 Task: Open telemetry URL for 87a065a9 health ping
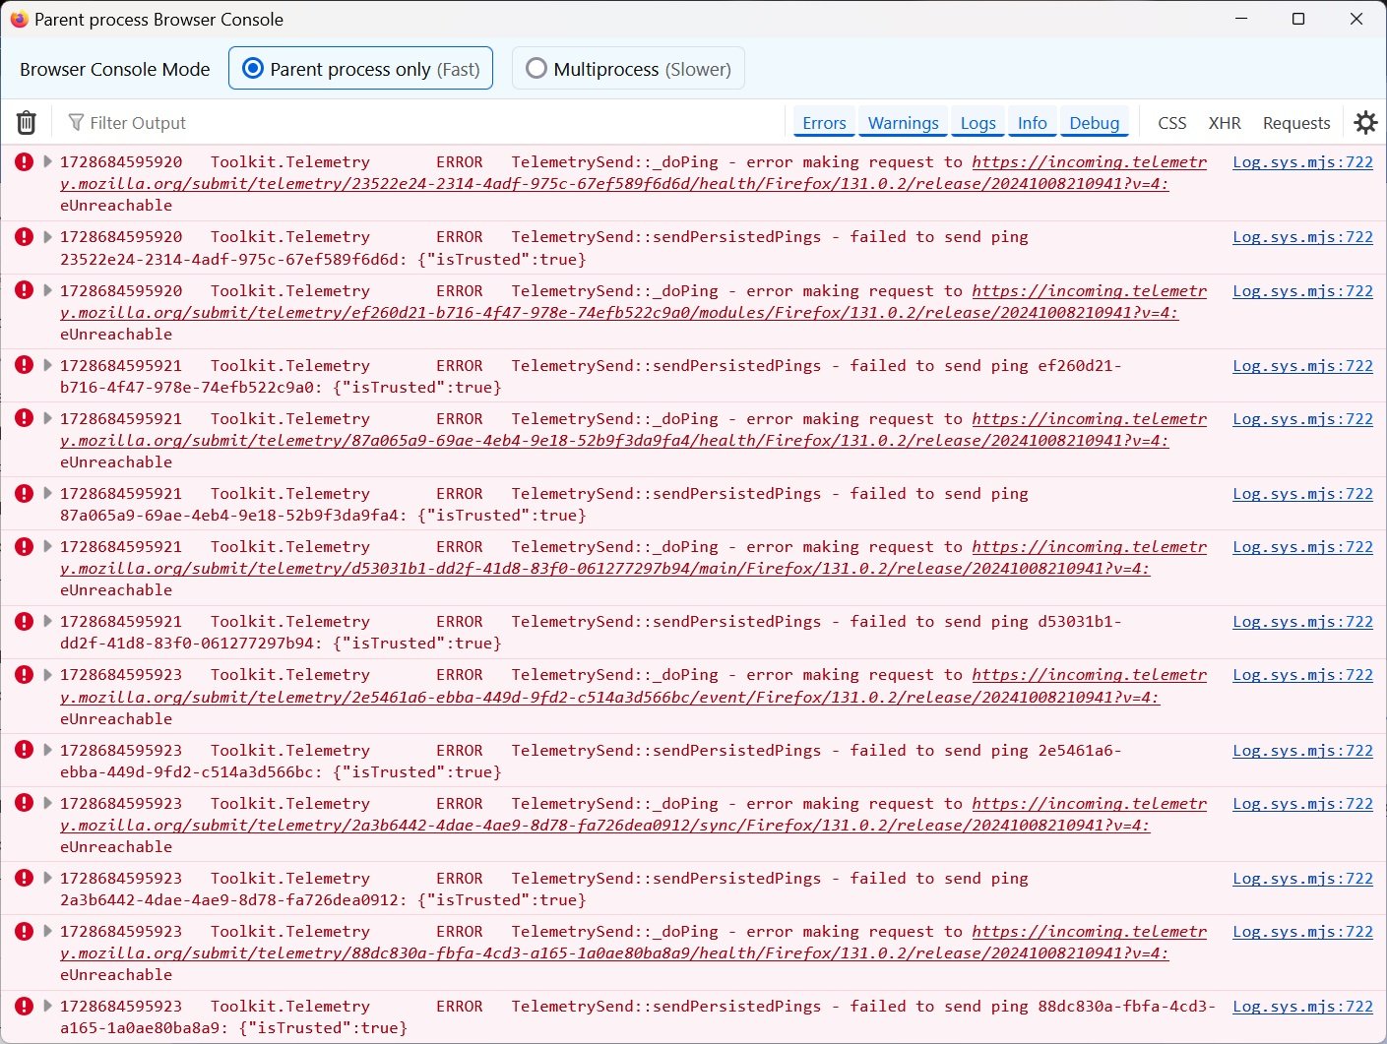[614, 440]
